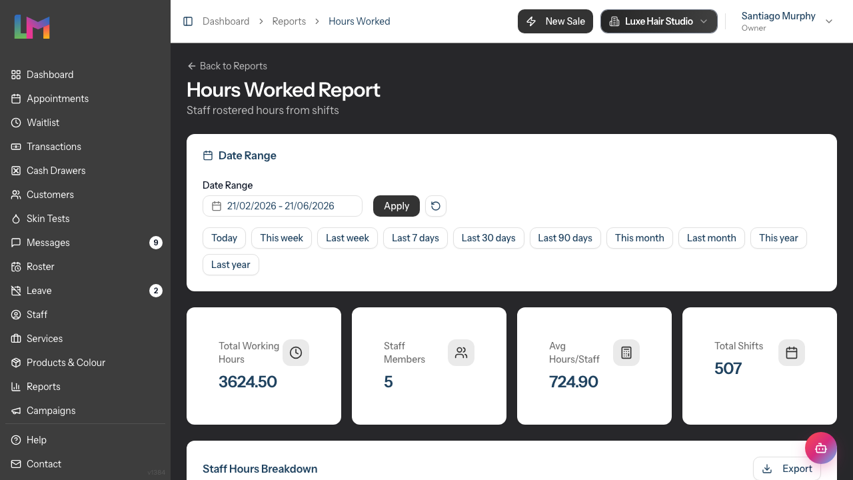
Task: Open Cash Drawers page
Action: tap(85, 171)
